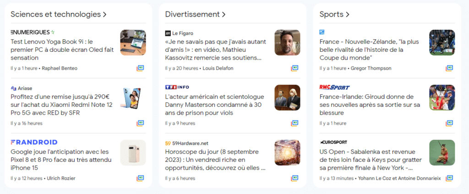
Task: Expand the Sciences et technologies section
Action: click(59, 14)
